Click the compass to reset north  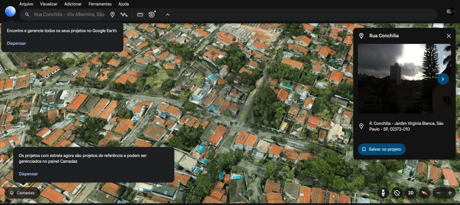tap(424, 193)
